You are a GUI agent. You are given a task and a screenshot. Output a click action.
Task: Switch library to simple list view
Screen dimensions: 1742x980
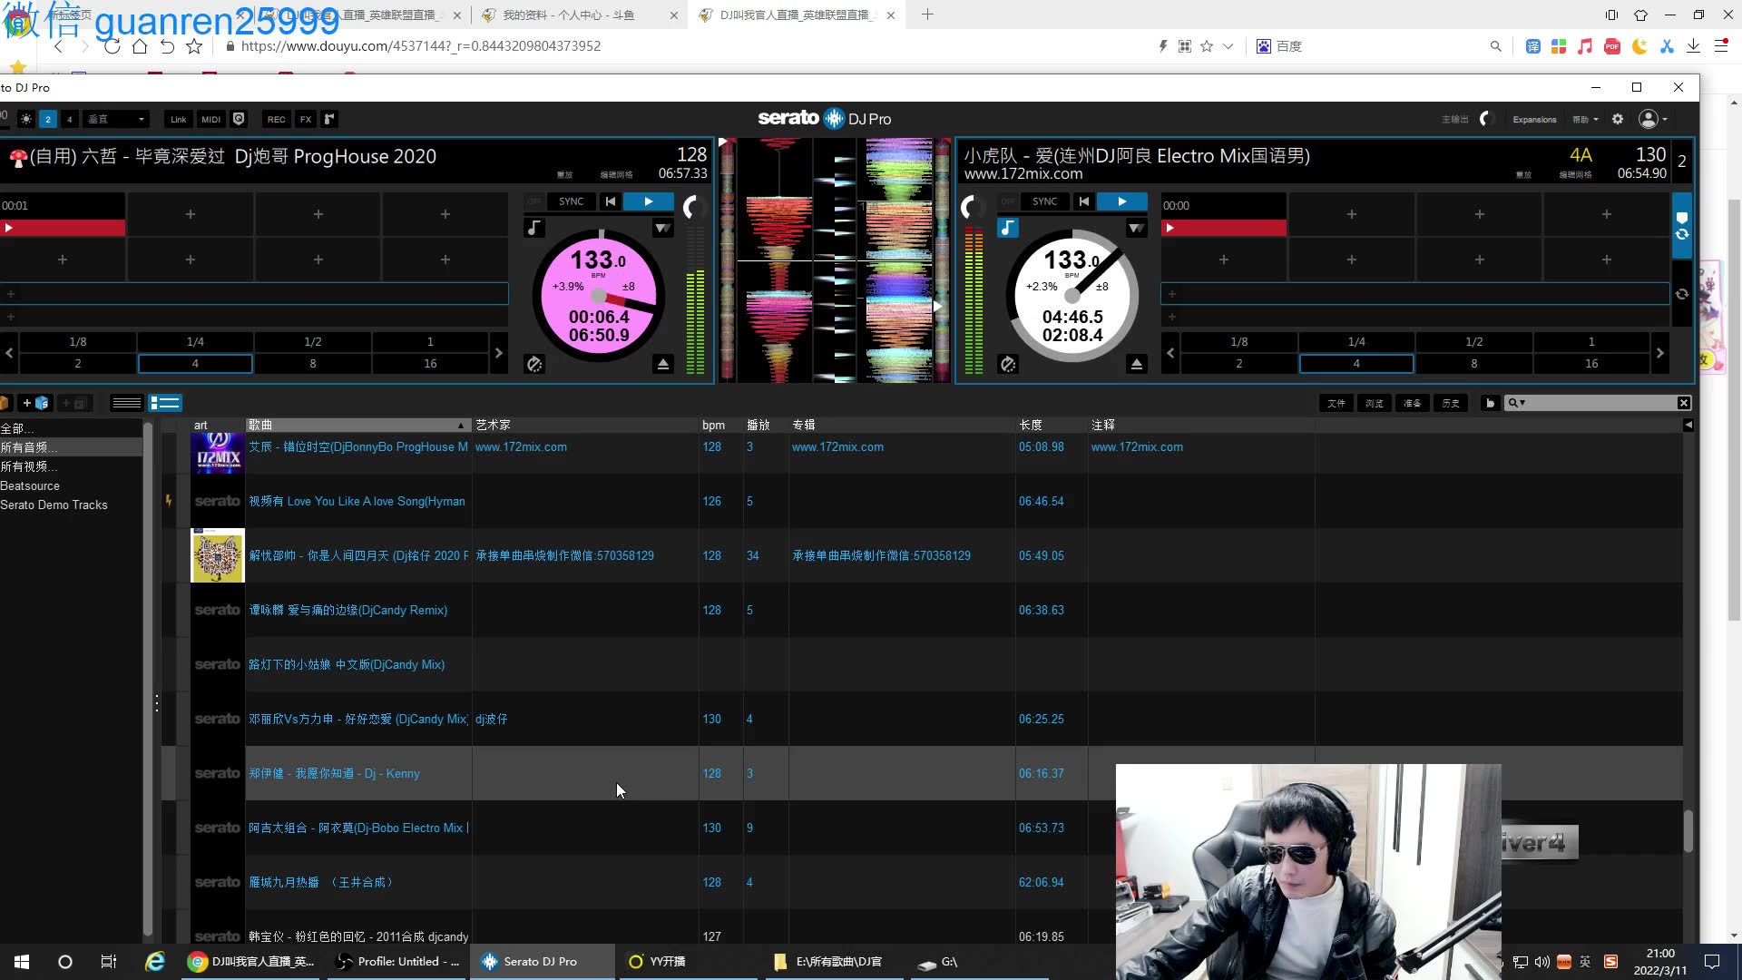pos(126,403)
